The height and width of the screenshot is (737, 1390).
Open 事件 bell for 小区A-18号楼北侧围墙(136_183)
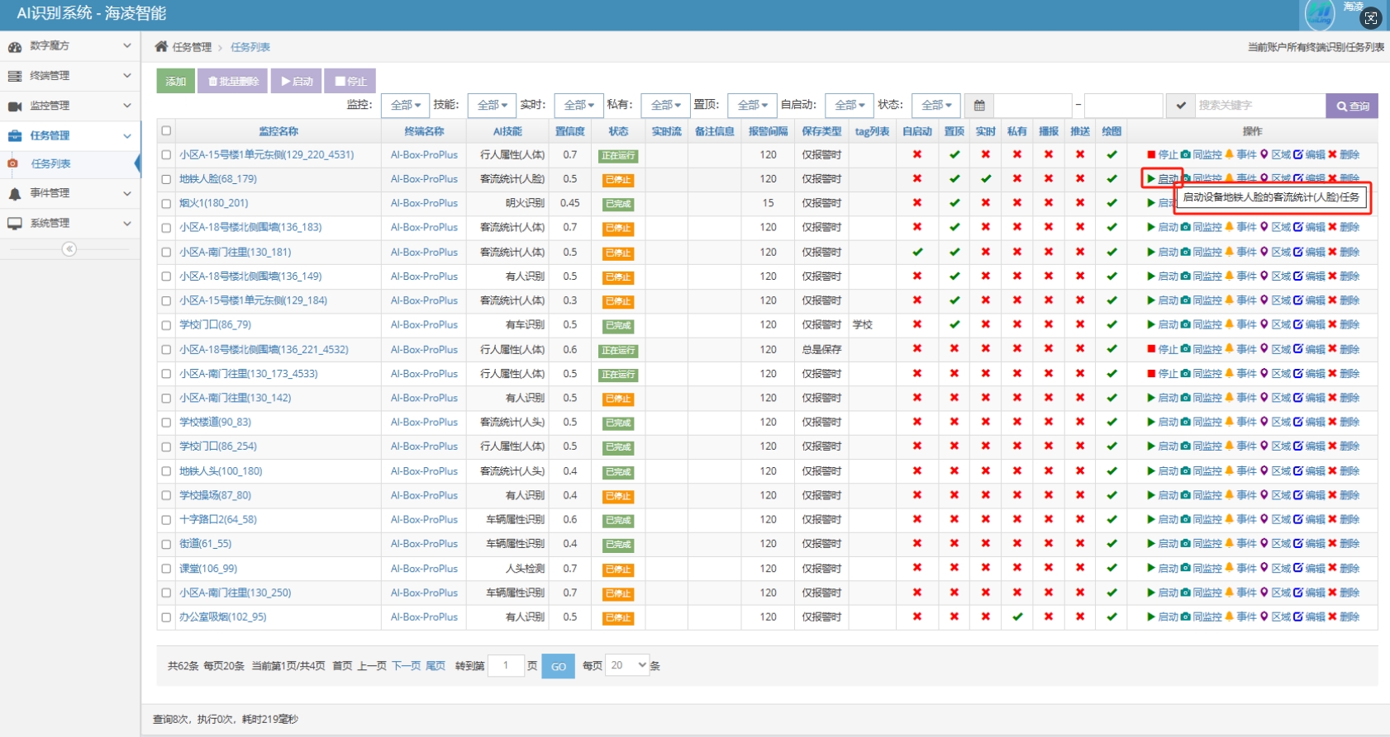[x=1240, y=227]
